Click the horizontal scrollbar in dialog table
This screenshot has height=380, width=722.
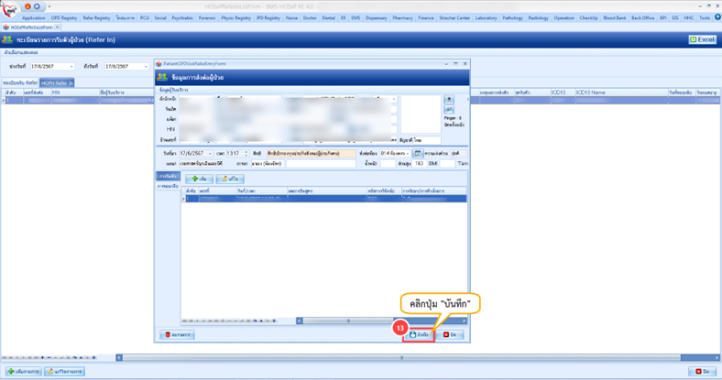[x=348, y=320]
